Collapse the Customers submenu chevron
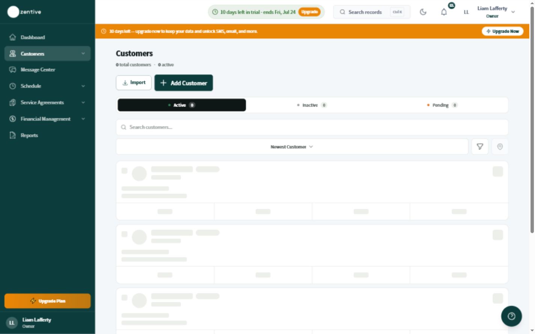This screenshot has width=535, height=334. click(x=83, y=54)
